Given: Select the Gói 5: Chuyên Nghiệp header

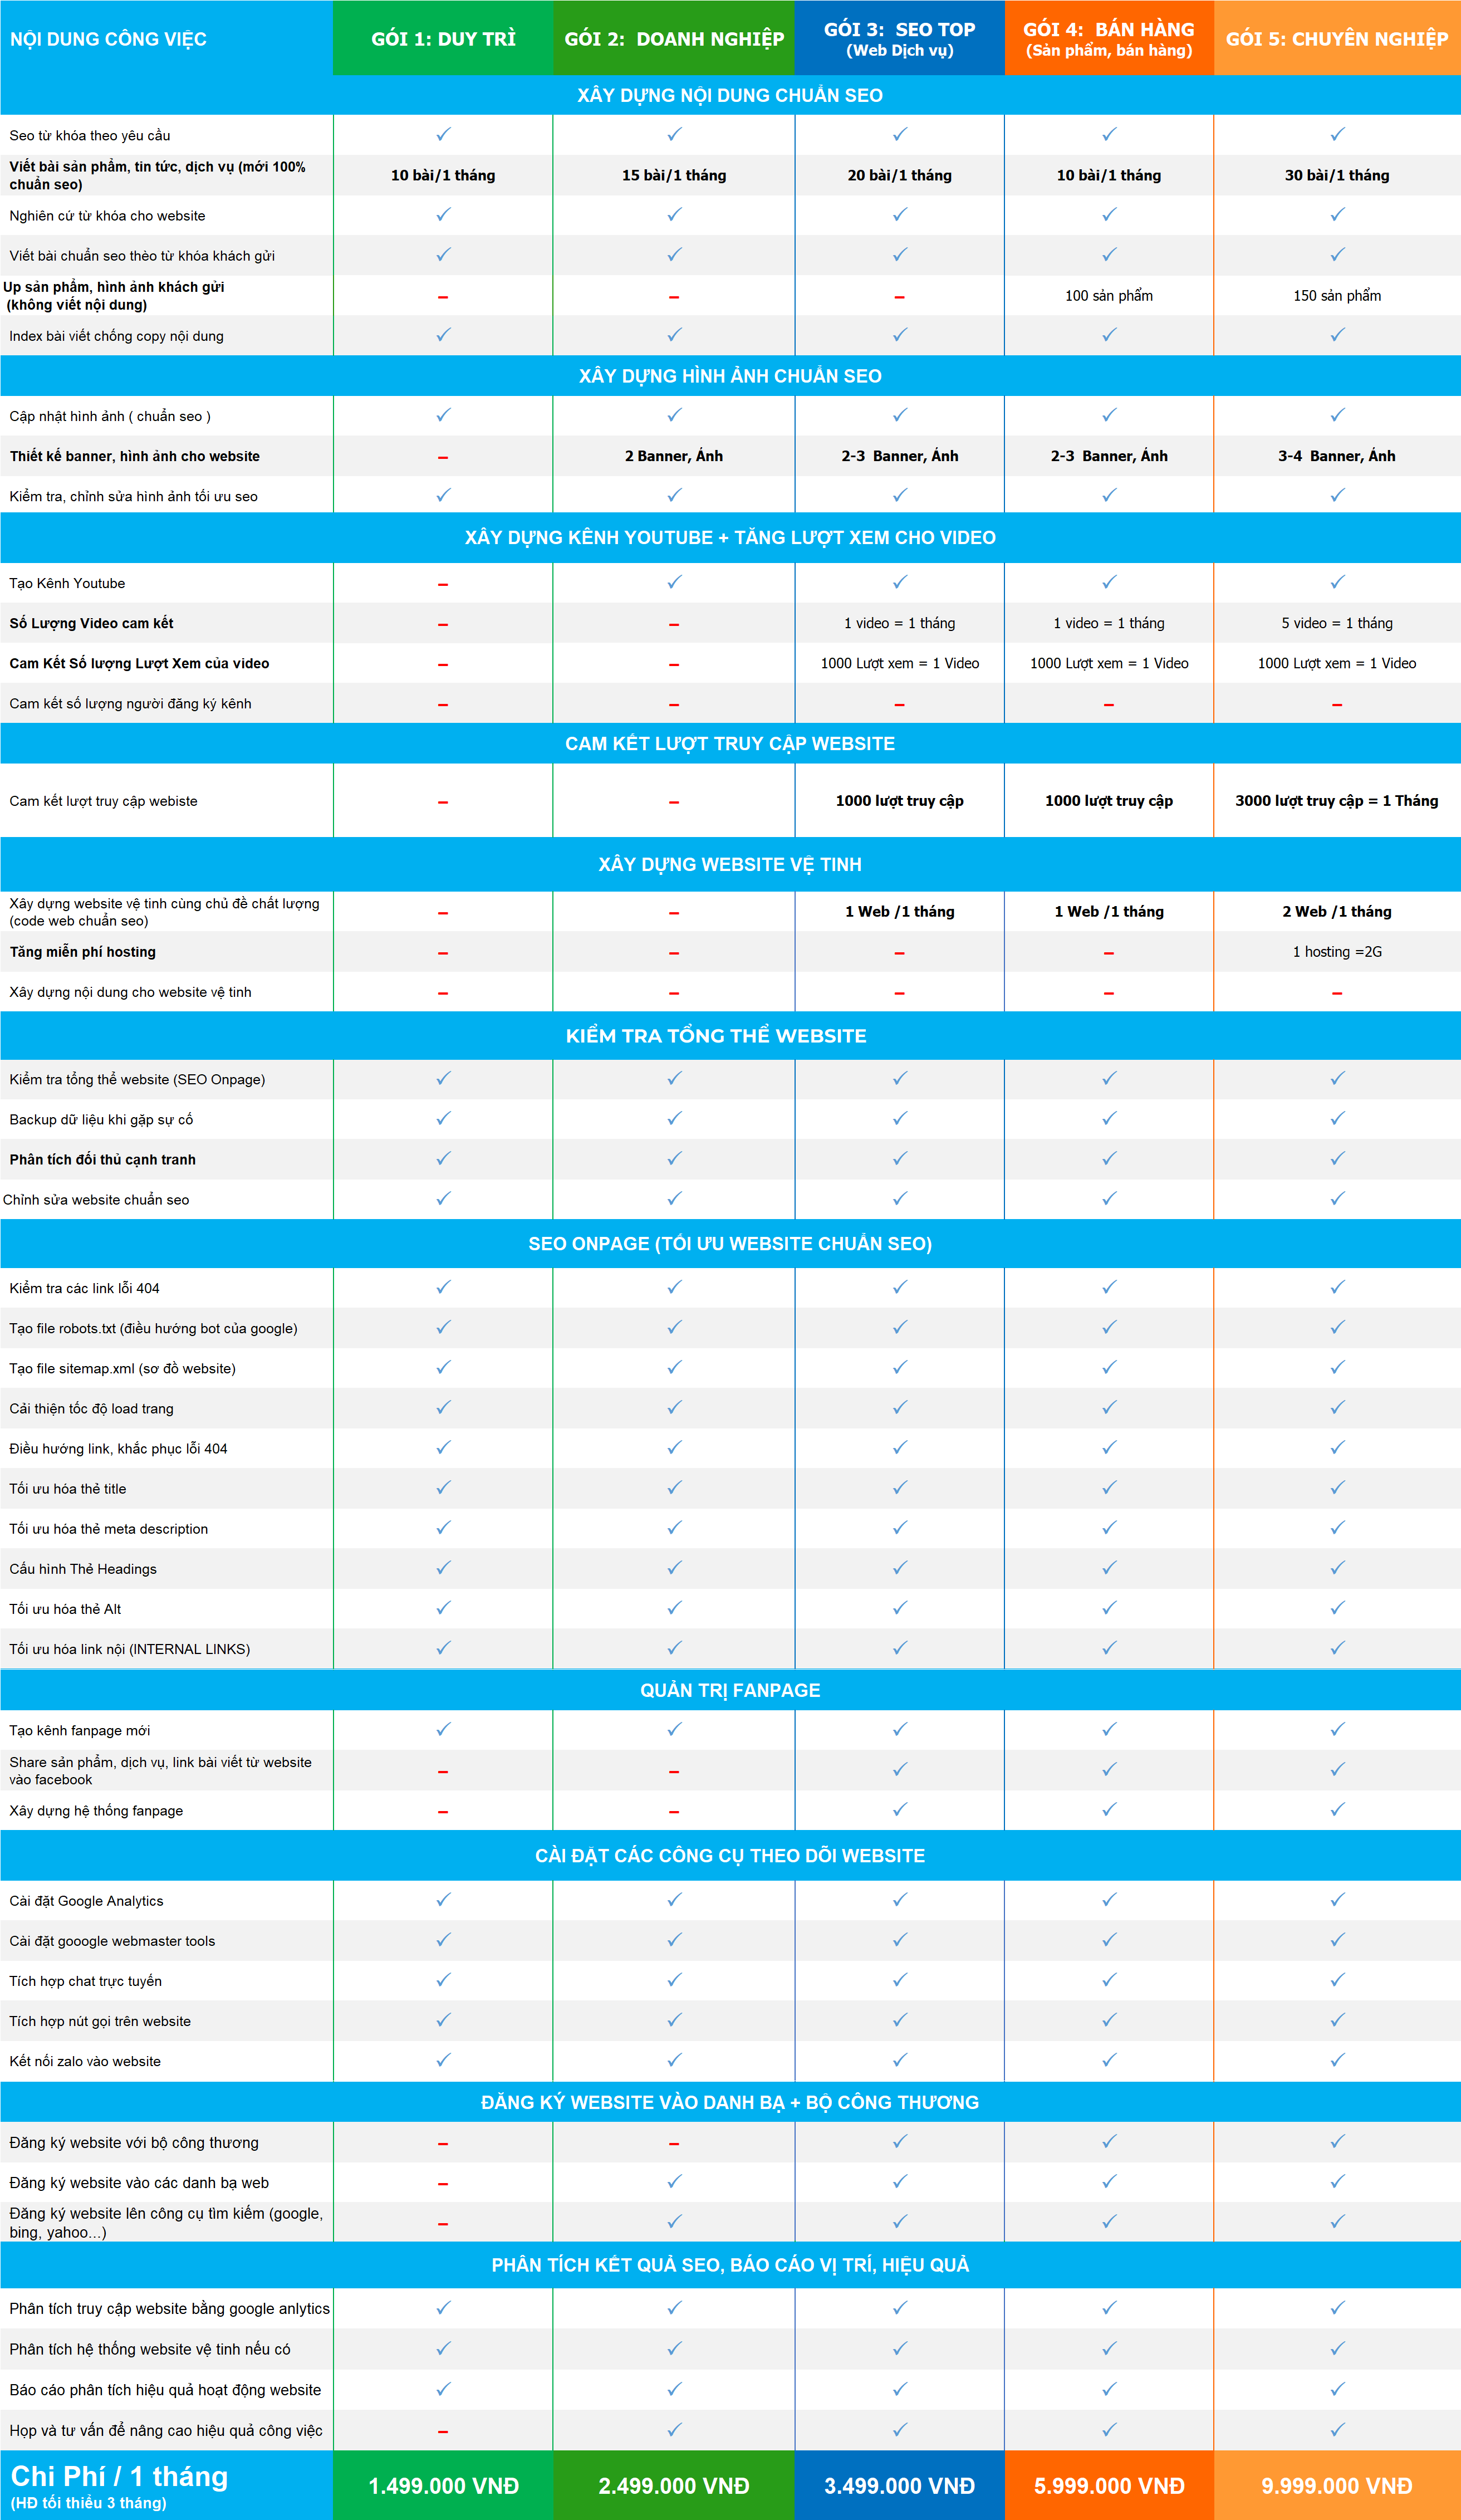Looking at the screenshot, I should pos(1337,38).
